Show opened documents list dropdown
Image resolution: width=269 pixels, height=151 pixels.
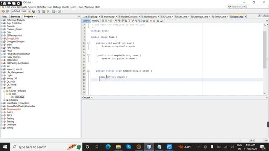click(264, 16)
